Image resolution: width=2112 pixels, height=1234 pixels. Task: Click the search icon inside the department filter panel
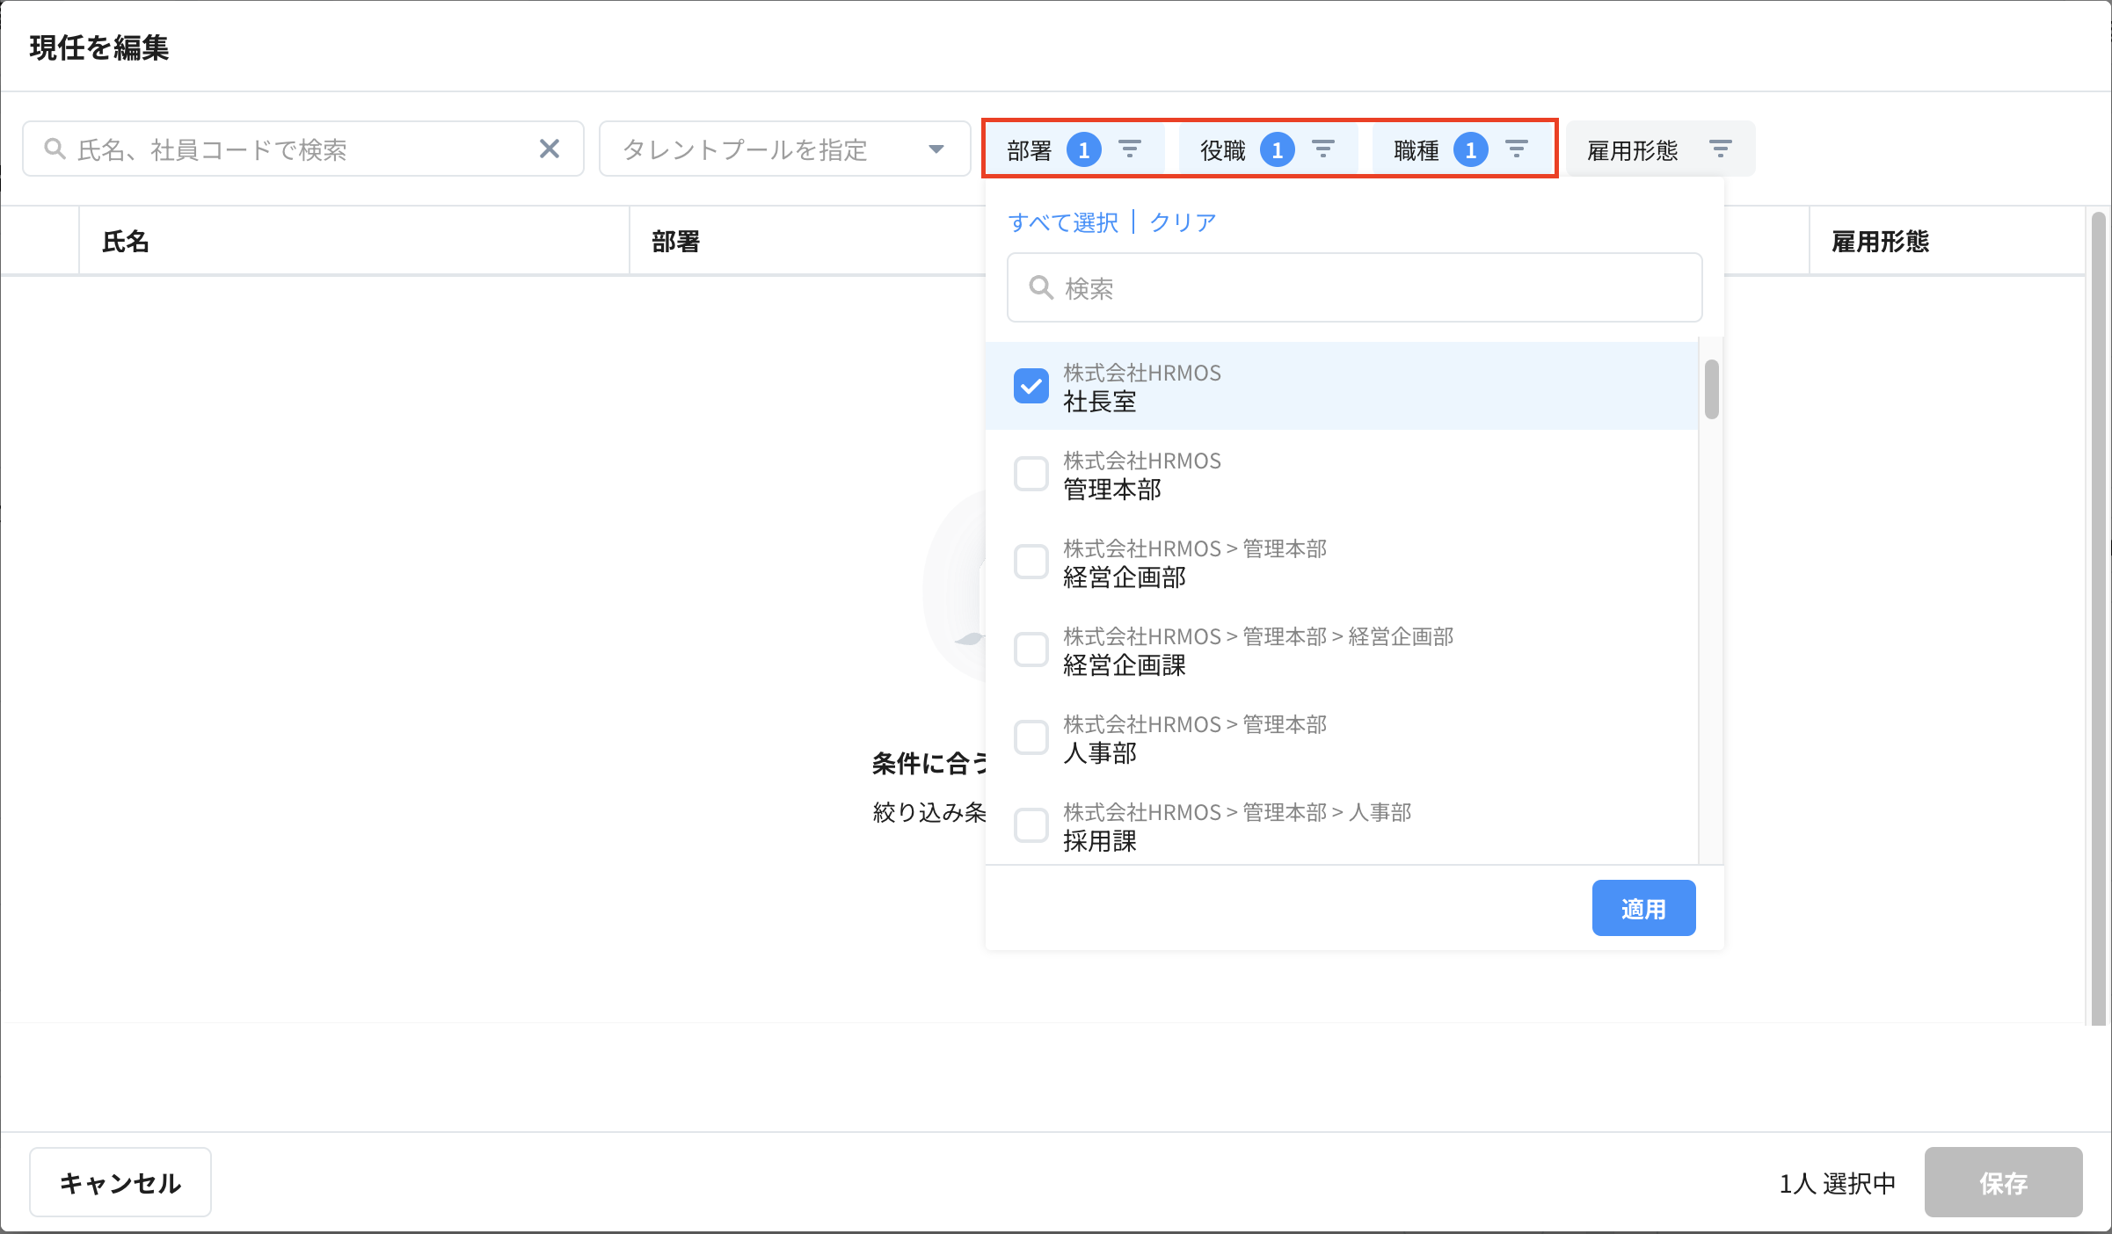pos(1041,287)
